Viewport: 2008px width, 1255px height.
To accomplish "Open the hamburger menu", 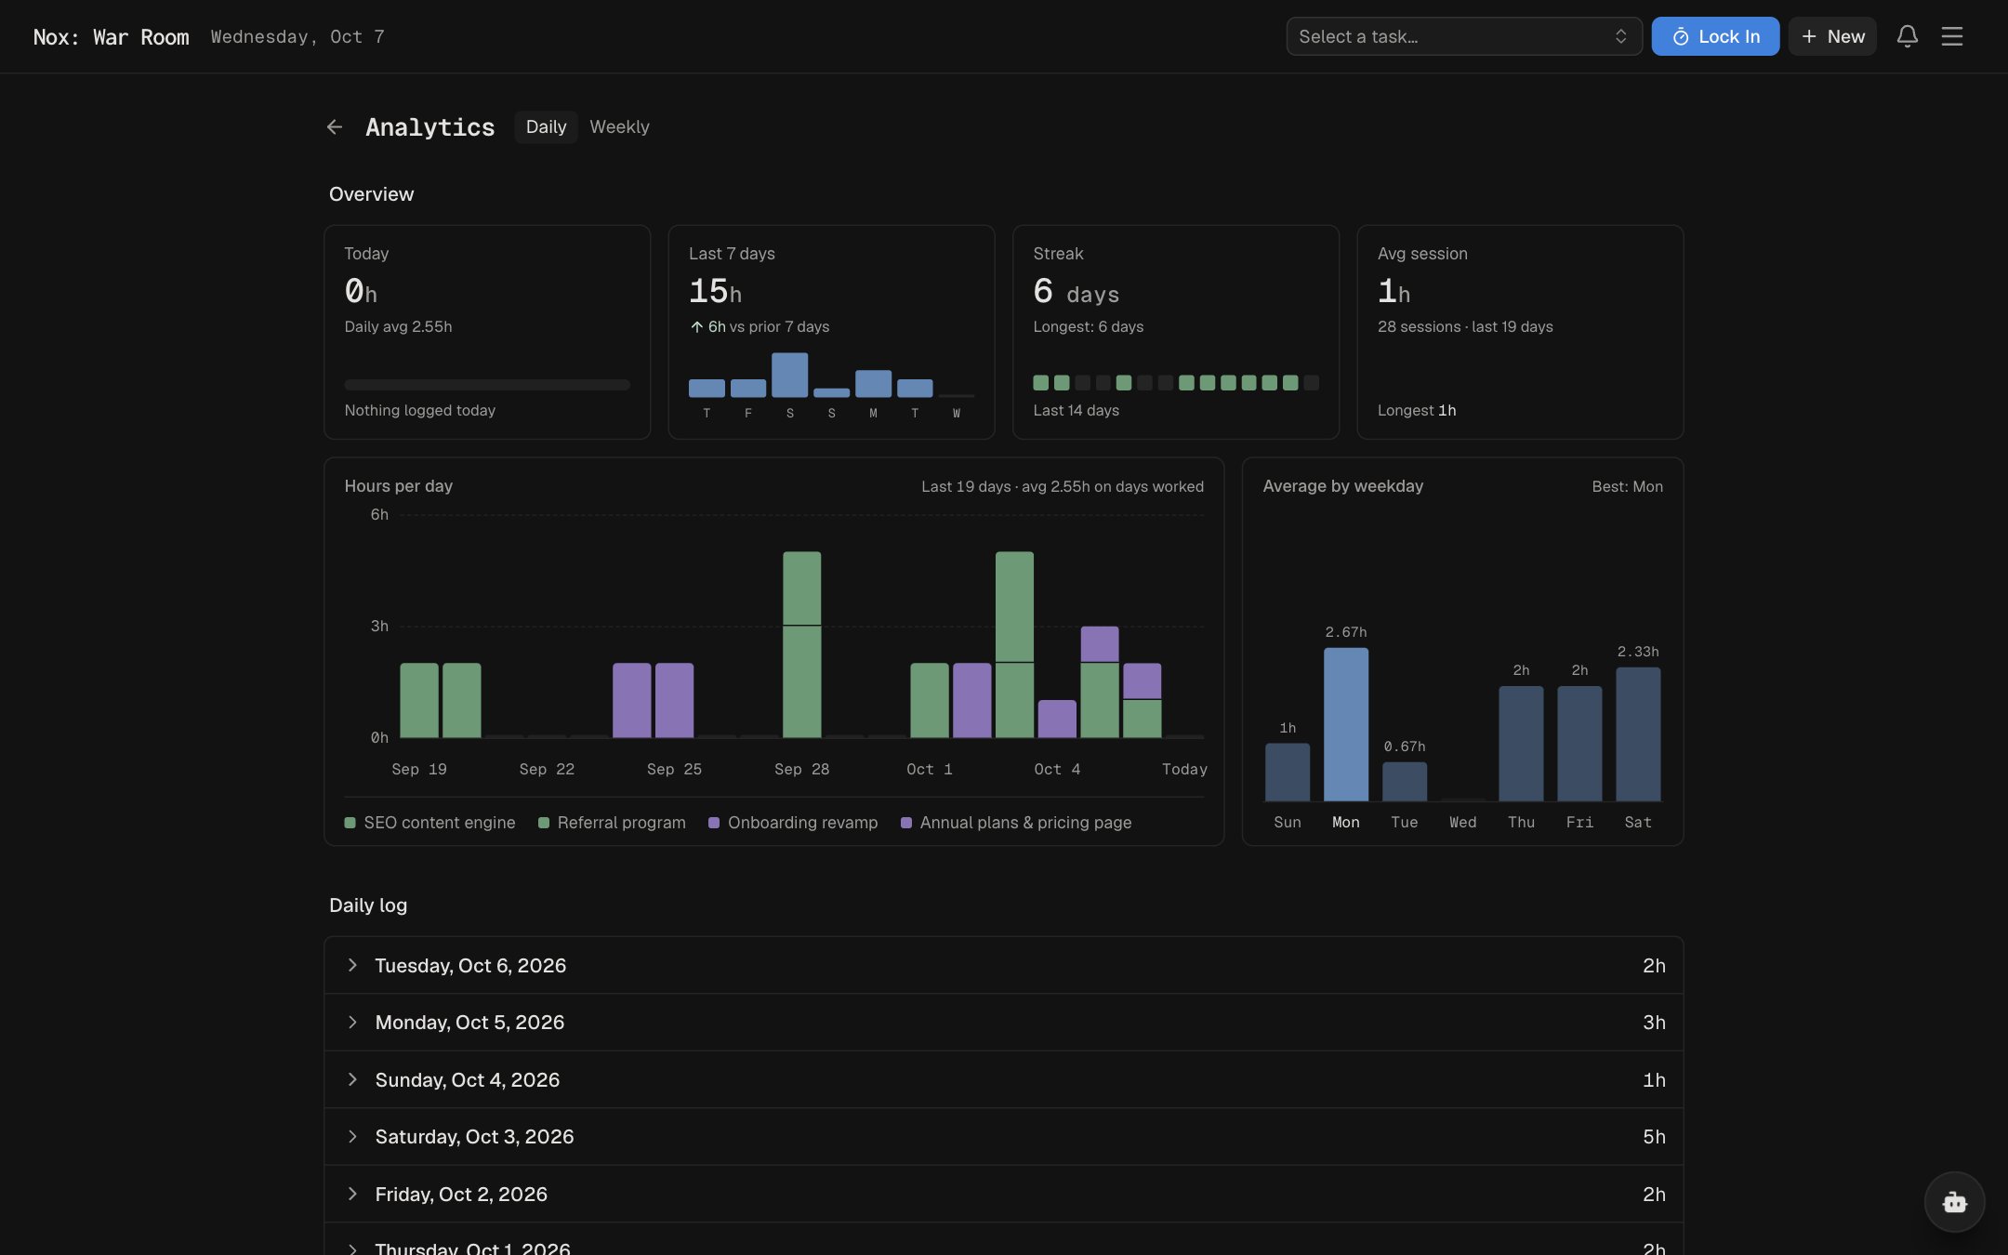I will tap(1951, 36).
